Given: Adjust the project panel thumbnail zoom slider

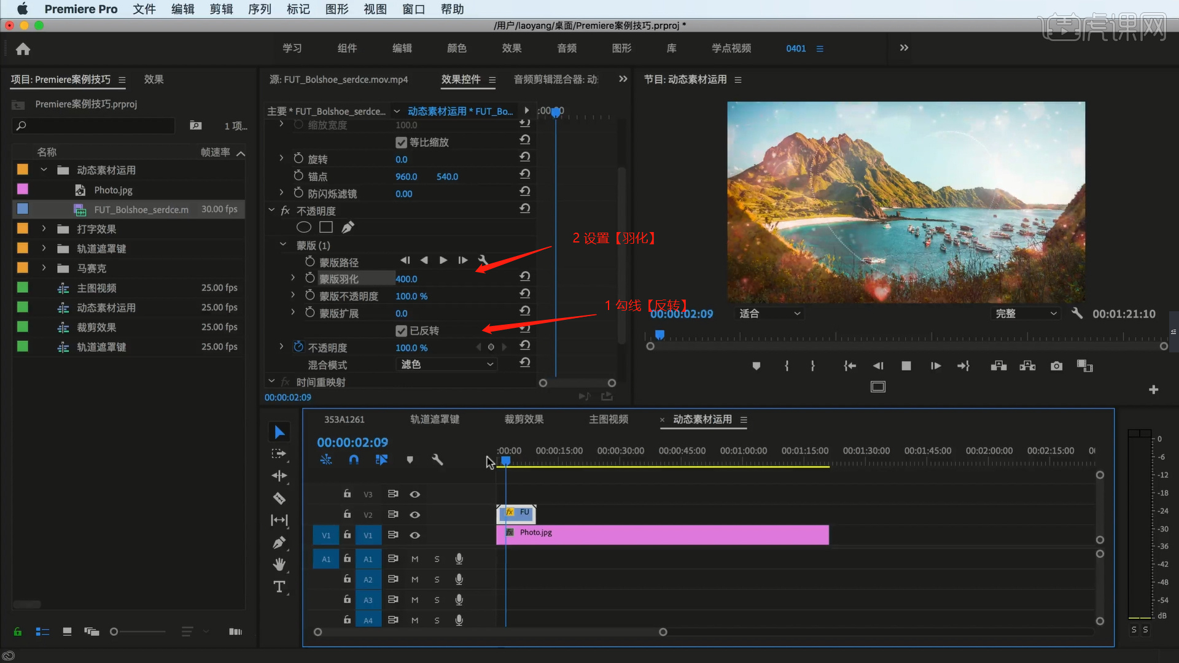Looking at the screenshot, I should [114, 632].
